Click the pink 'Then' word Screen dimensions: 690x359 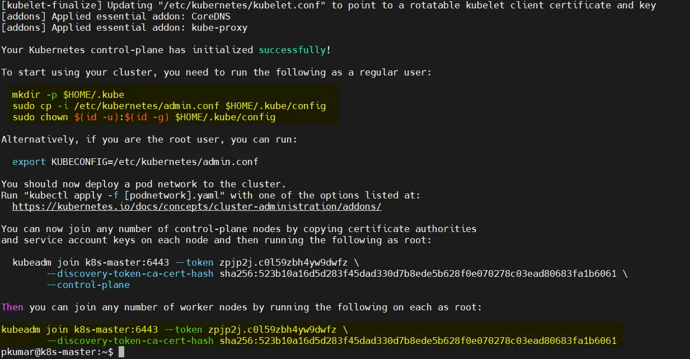12,307
